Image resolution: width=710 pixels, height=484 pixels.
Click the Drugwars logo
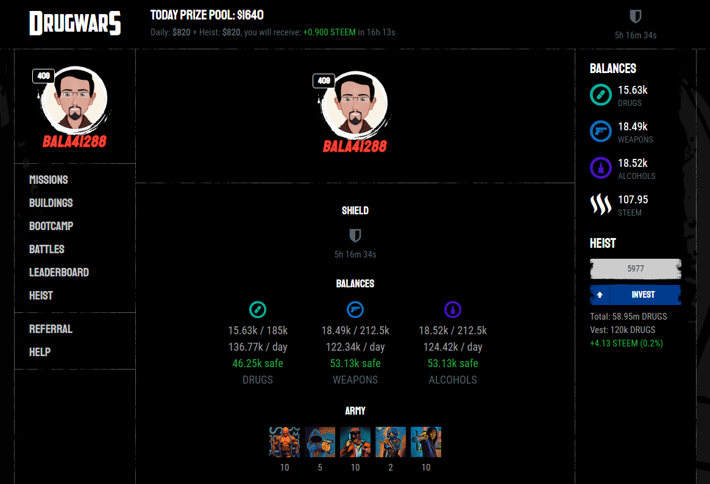click(75, 23)
